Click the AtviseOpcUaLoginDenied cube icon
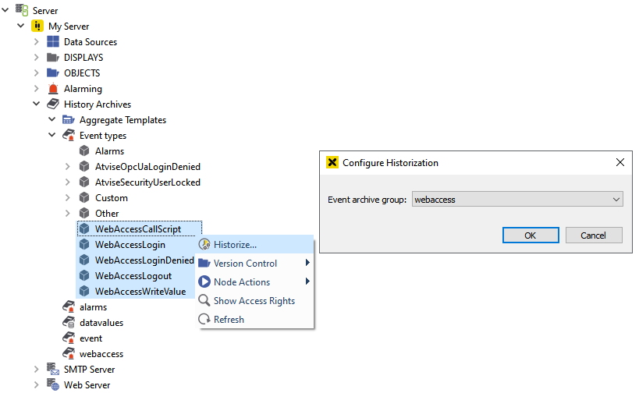Screen dimensions: 639x393 click(84, 167)
